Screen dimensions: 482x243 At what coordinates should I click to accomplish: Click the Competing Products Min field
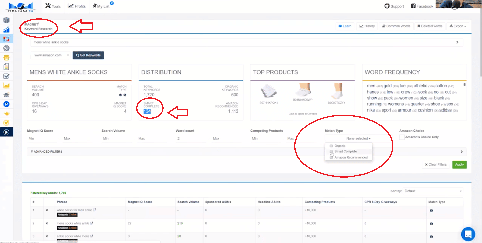(x=266, y=139)
